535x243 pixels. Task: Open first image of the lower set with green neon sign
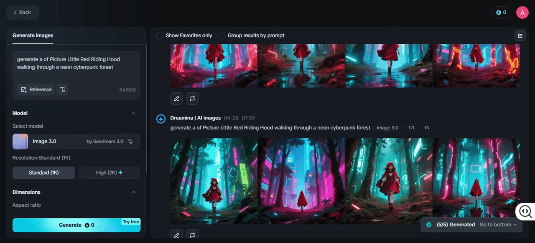point(214,181)
